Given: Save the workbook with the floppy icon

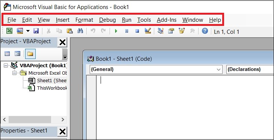Looking at the screenshot, I should click(36, 31).
